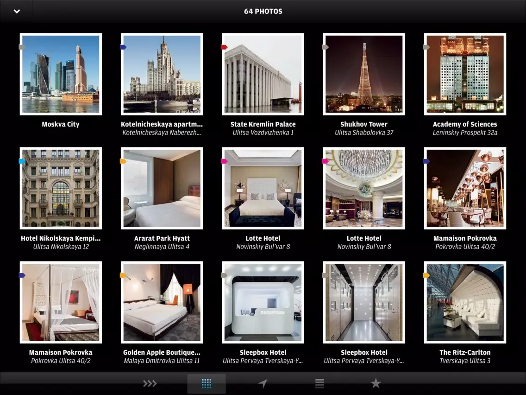
Task: Open the Golden Apple Boutique photo
Action: coord(162,302)
